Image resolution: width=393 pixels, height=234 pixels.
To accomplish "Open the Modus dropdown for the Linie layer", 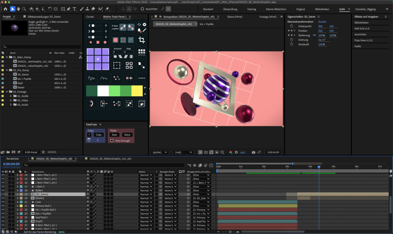I will coord(145,201).
